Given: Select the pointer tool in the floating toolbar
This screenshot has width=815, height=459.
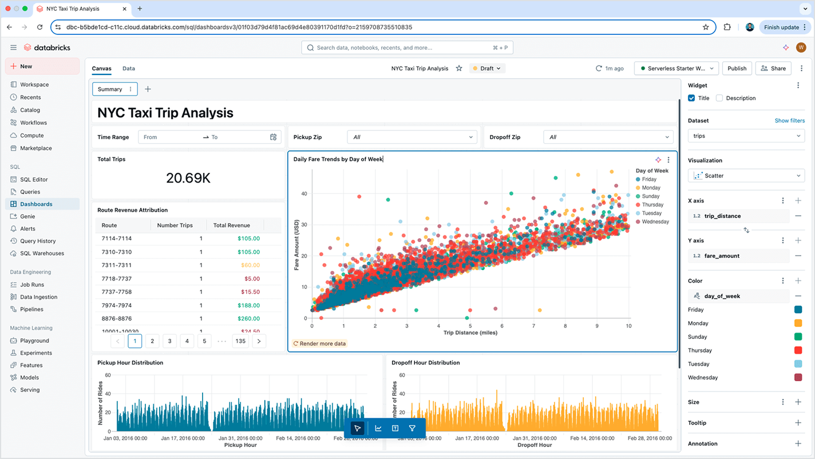Looking at the screenshot, I should pyautogui.click(x=358, y=428).
